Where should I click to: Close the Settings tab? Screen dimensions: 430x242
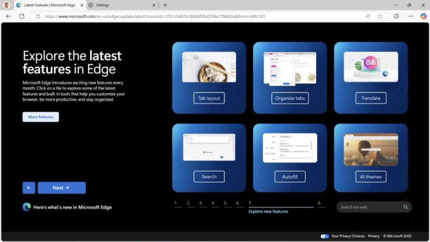(153, 5)
